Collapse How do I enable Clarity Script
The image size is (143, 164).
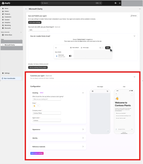pos(134,36)
